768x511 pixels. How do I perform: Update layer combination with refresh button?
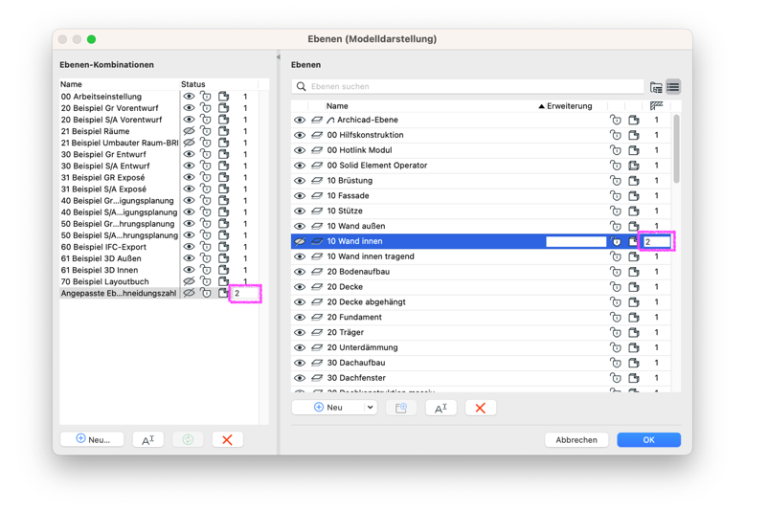click(x=188, y=439)
